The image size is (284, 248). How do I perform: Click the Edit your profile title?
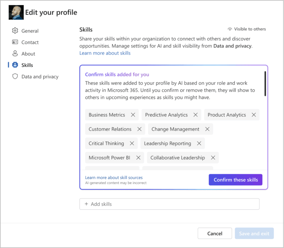click(x=51, y=12)
